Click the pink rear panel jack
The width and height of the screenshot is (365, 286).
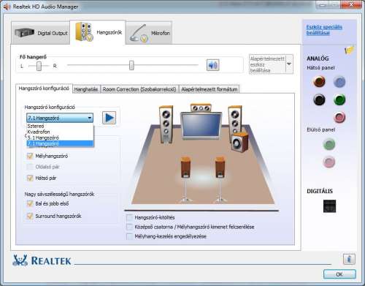pos(339,117)
